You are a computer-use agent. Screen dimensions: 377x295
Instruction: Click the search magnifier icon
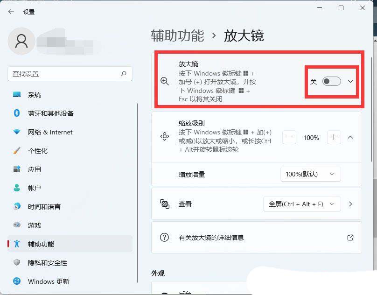coord(124,74)
